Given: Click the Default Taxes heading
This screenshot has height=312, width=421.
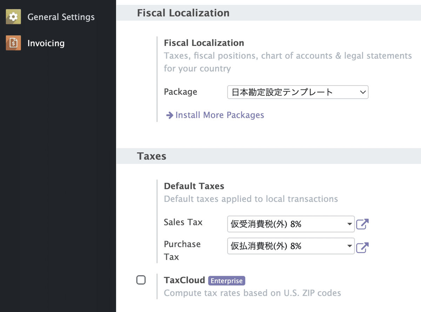Looking at the screenshot, I should coord(194,186).
